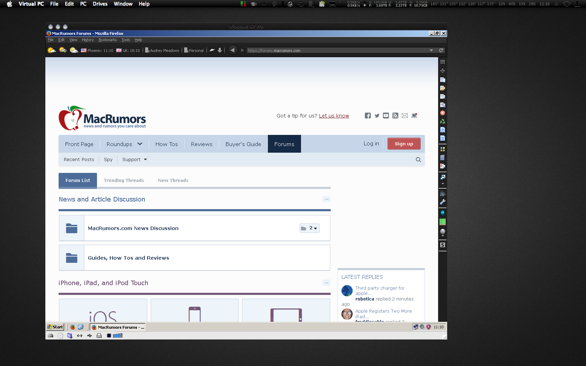This screenshot has height=366, width=586.
Task: Click the sunny weather icon in toolbar
Action: click(x=52, y=50)
